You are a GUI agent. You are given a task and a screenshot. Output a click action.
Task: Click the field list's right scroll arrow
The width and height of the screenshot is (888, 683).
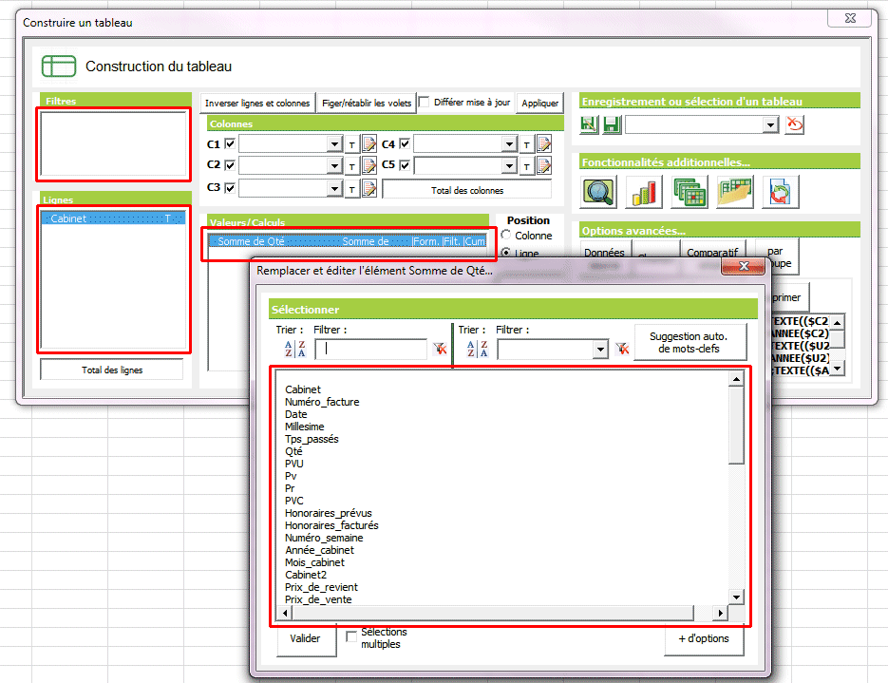pyautogui.click(x=720, y=613)
